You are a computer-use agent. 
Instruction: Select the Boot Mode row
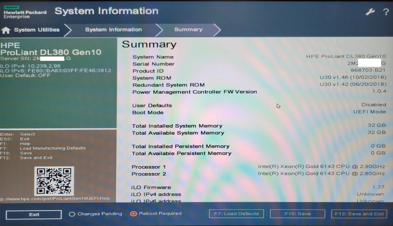tap(259, 112)
